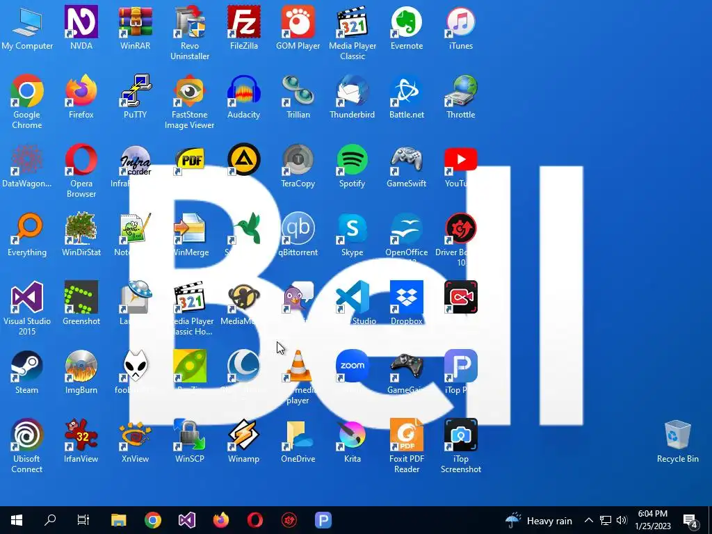Select the Dropbox desktop icon
Screen dimensions: 712x534
406,298
